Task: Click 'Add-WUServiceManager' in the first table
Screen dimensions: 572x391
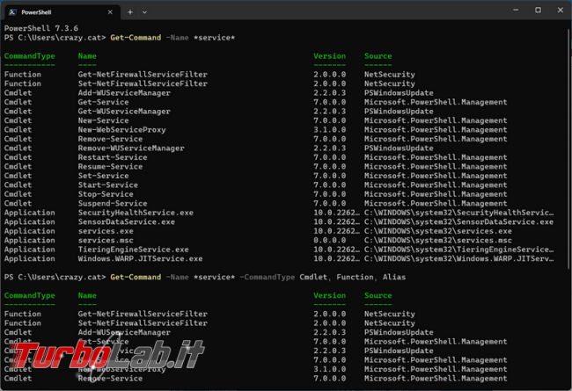Action: (124, 93)
